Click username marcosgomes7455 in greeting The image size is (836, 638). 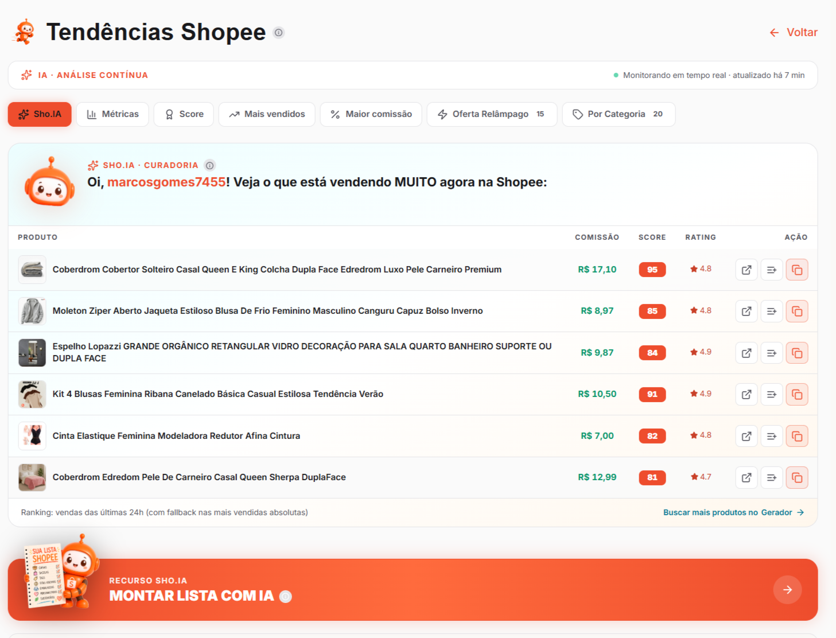[x=166, y=182]
